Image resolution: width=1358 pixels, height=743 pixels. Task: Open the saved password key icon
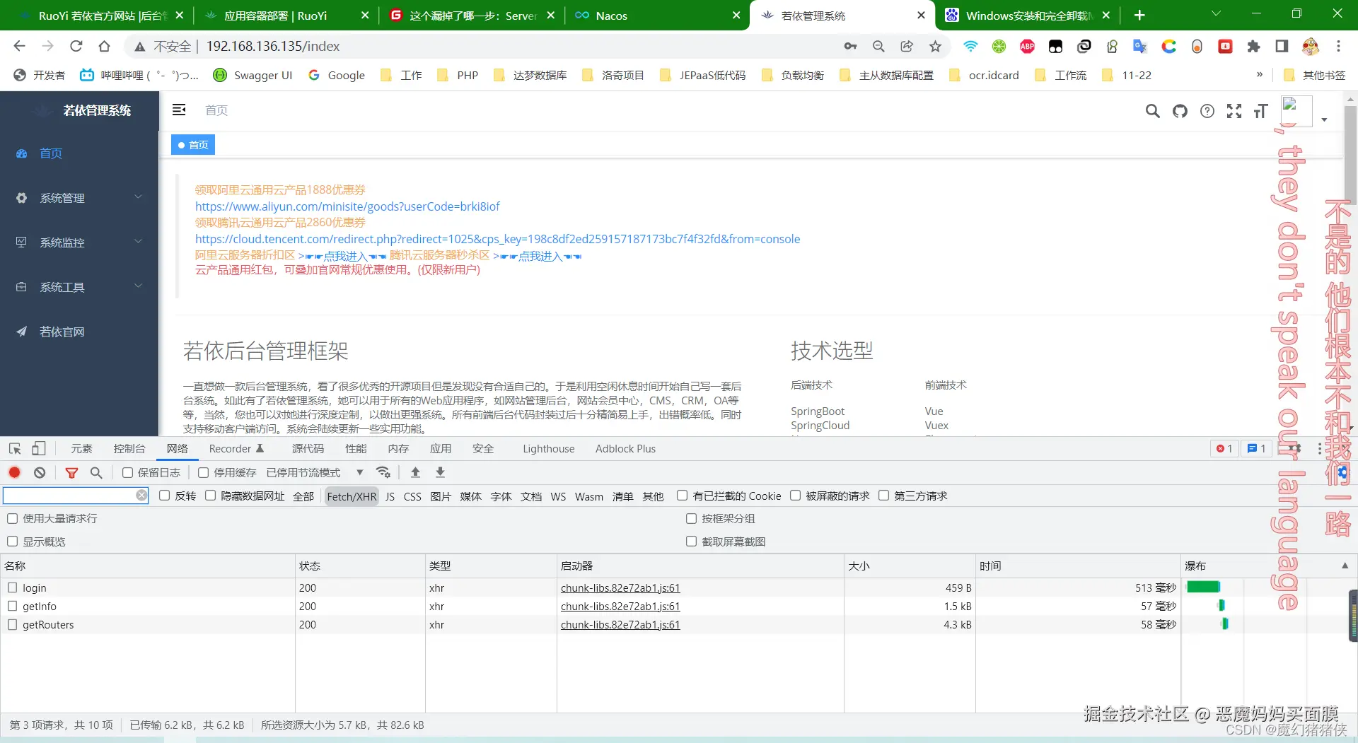click(850, 46)
